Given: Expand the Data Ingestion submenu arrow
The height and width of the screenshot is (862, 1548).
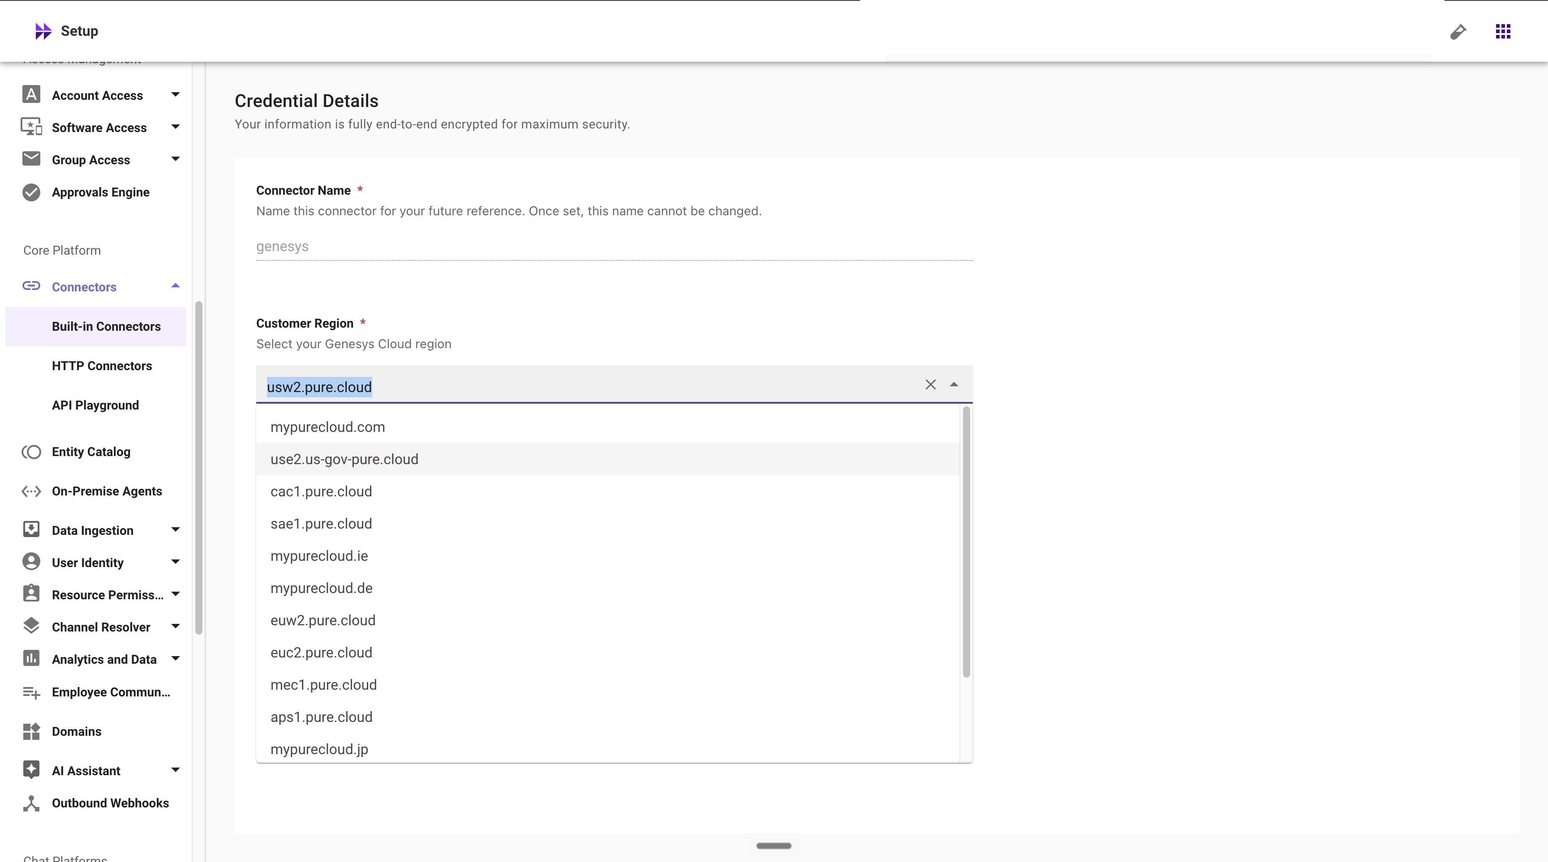Looking at the screenshot, I should [176, 529].
